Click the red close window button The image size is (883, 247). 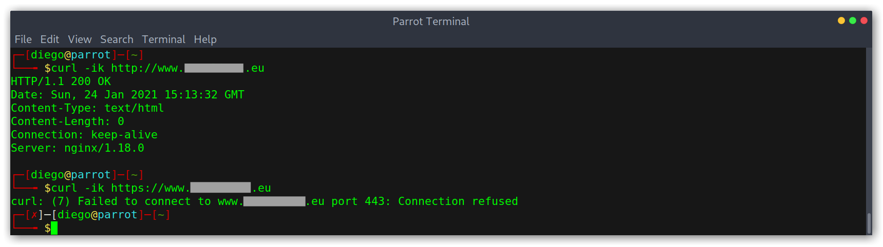pos(864,20)
